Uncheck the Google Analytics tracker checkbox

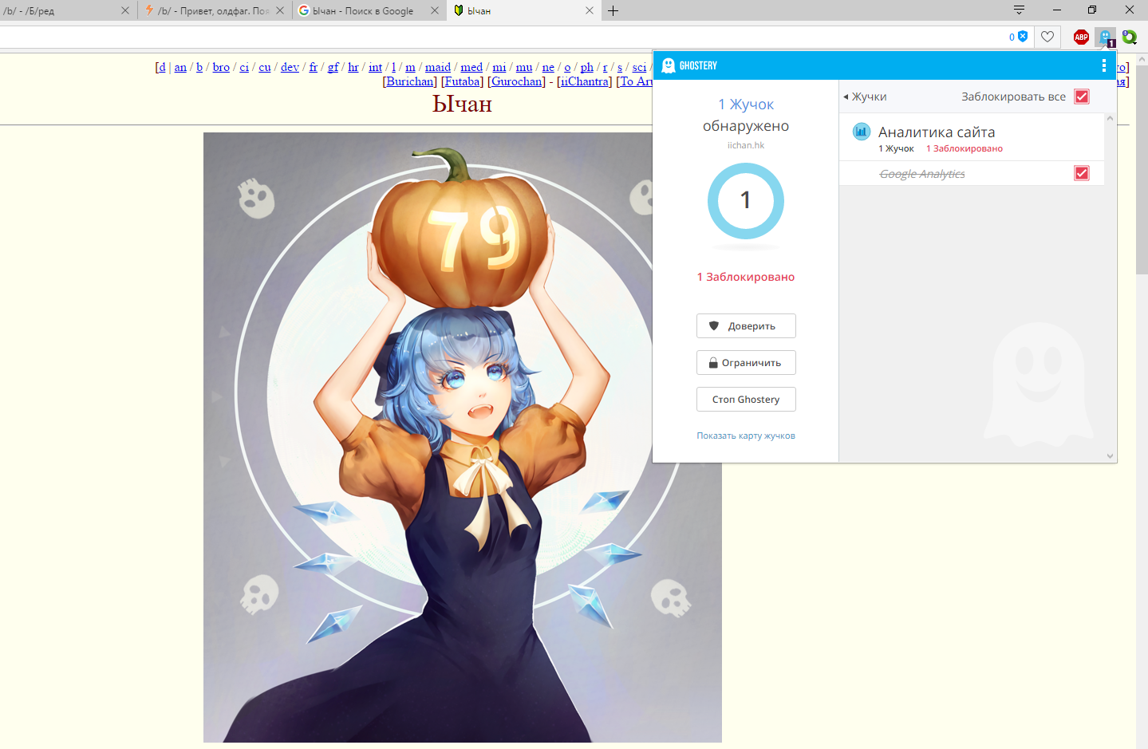pyautogui.click(x=1082, y=173)
